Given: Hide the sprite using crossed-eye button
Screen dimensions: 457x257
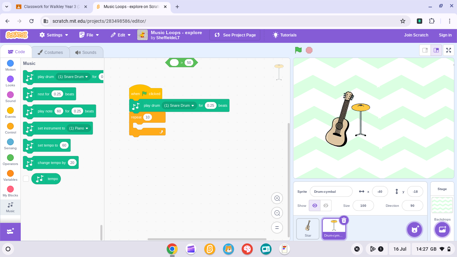Looking at the screenshot, I should [326, 205].
